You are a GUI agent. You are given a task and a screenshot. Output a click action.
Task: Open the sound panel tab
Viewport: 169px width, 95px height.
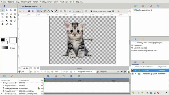(x=79, y=76)
